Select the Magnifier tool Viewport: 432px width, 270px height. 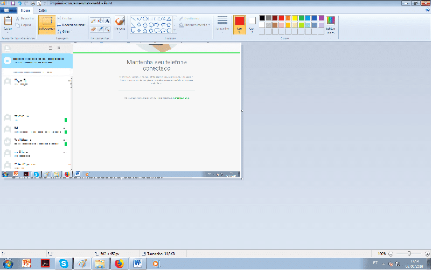tap(107, 29)
